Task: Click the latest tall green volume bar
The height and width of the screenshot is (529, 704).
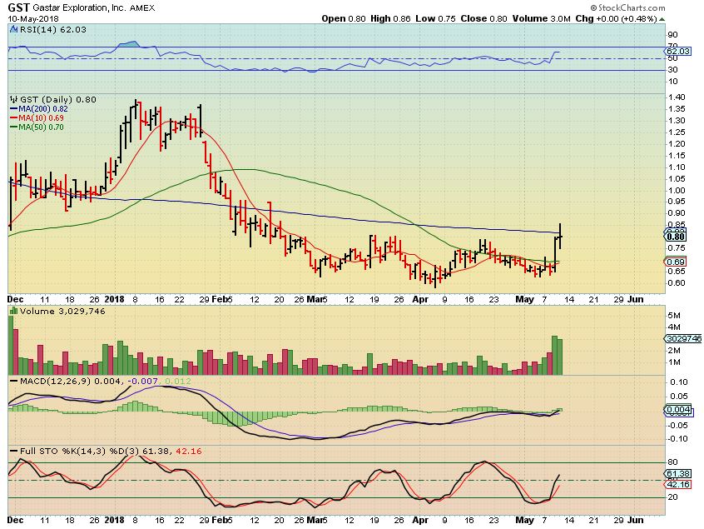Action: click(559, 357)
